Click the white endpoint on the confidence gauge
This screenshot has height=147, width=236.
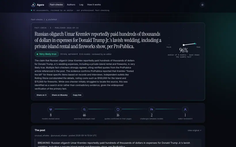(183, 45)
